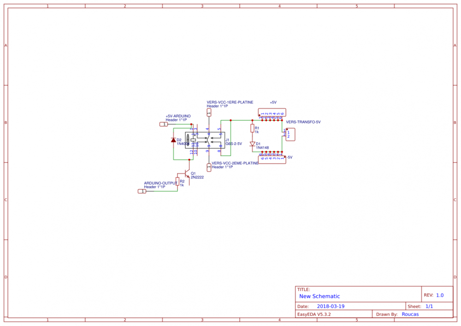Select the +5V six-pin connector
This screenshot has height=326, width=461.
pyautogui.click(x=272, y=112)
